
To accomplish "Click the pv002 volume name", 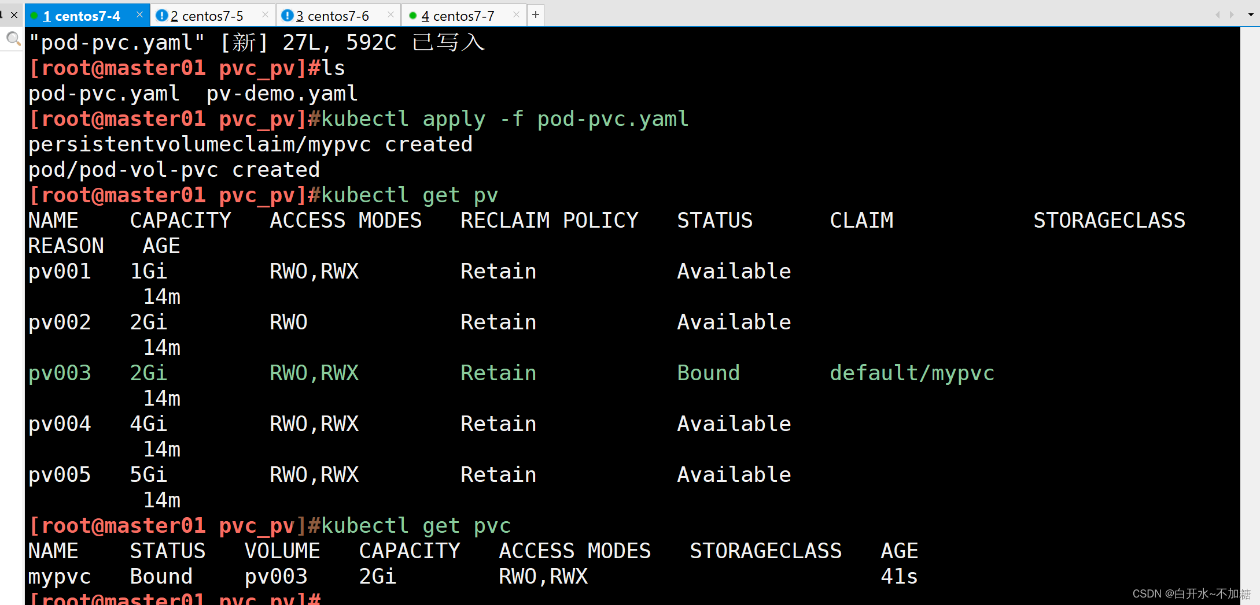I will tap(60, 322).
